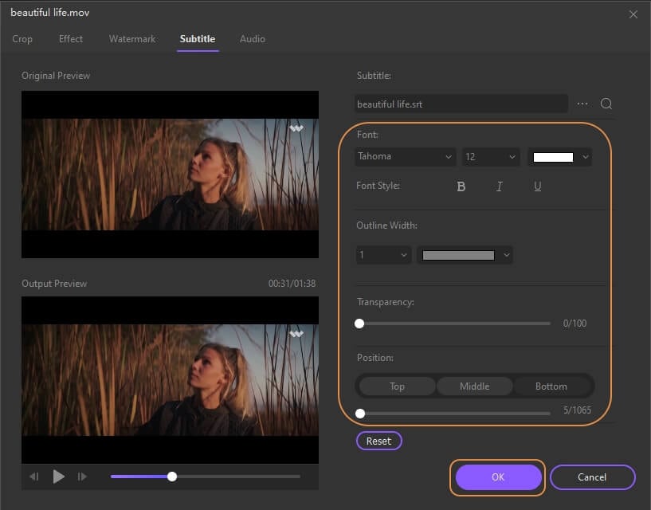Set subtitle position to Middle
Image resolution: width=651 pixels, height=510 pixels.
(x=475, y=386)
